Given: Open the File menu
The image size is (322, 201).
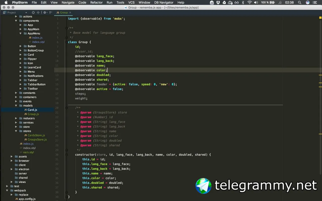Looking at the screenshot, I should pos(34,3).
